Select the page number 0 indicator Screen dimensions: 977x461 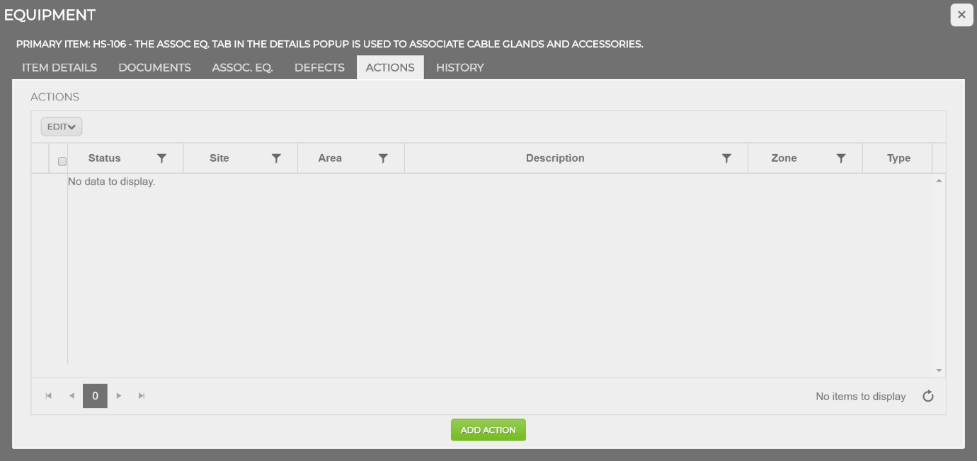95,396
